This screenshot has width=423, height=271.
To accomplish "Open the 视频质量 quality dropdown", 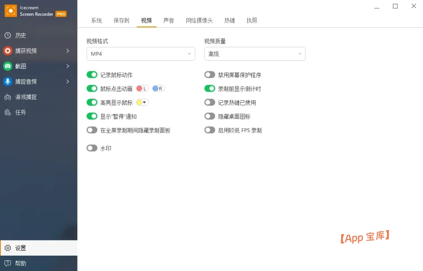I will pyautogui.click(x=254, y=54).
